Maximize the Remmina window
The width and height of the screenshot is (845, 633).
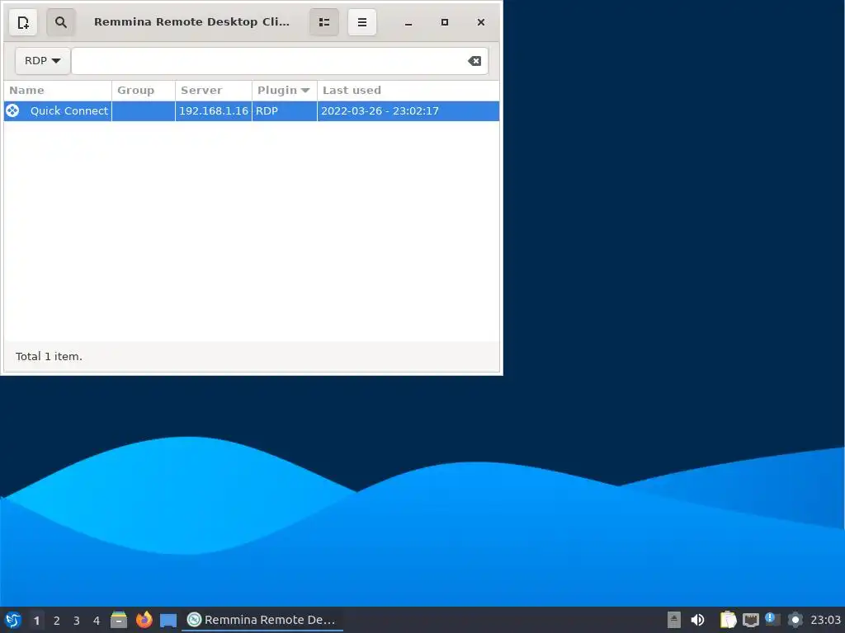(x=445, y=22)
